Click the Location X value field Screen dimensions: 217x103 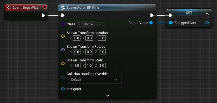77,38
